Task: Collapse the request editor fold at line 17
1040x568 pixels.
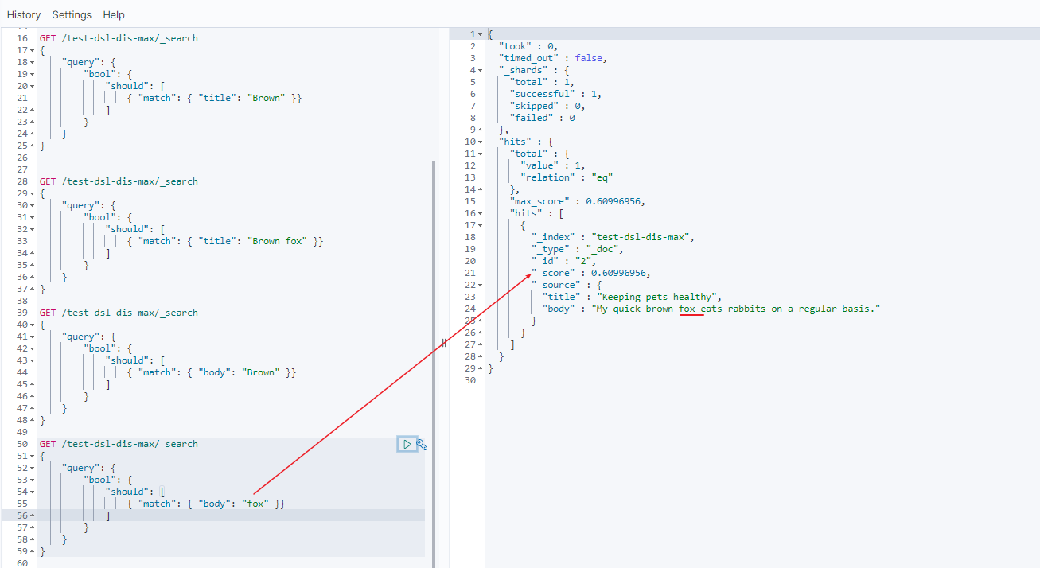Action: click(x=31, y=50)
